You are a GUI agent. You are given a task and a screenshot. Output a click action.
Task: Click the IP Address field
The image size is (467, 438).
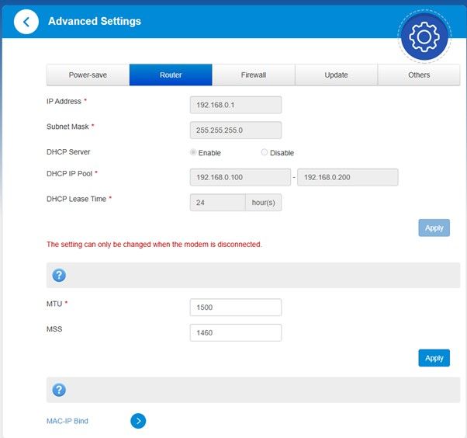[x=235, y=105]
